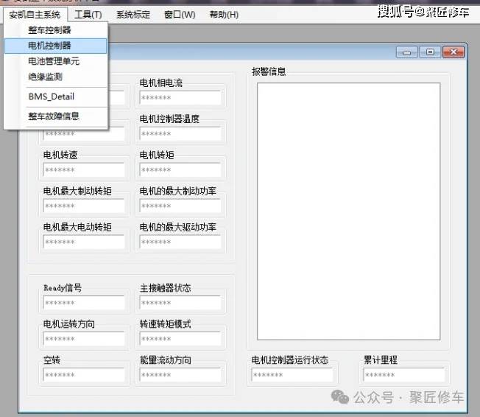The height and width of the screenshot is (417, 480).
Task: Open the 窗口(W) menu
Action: [180, 14]
